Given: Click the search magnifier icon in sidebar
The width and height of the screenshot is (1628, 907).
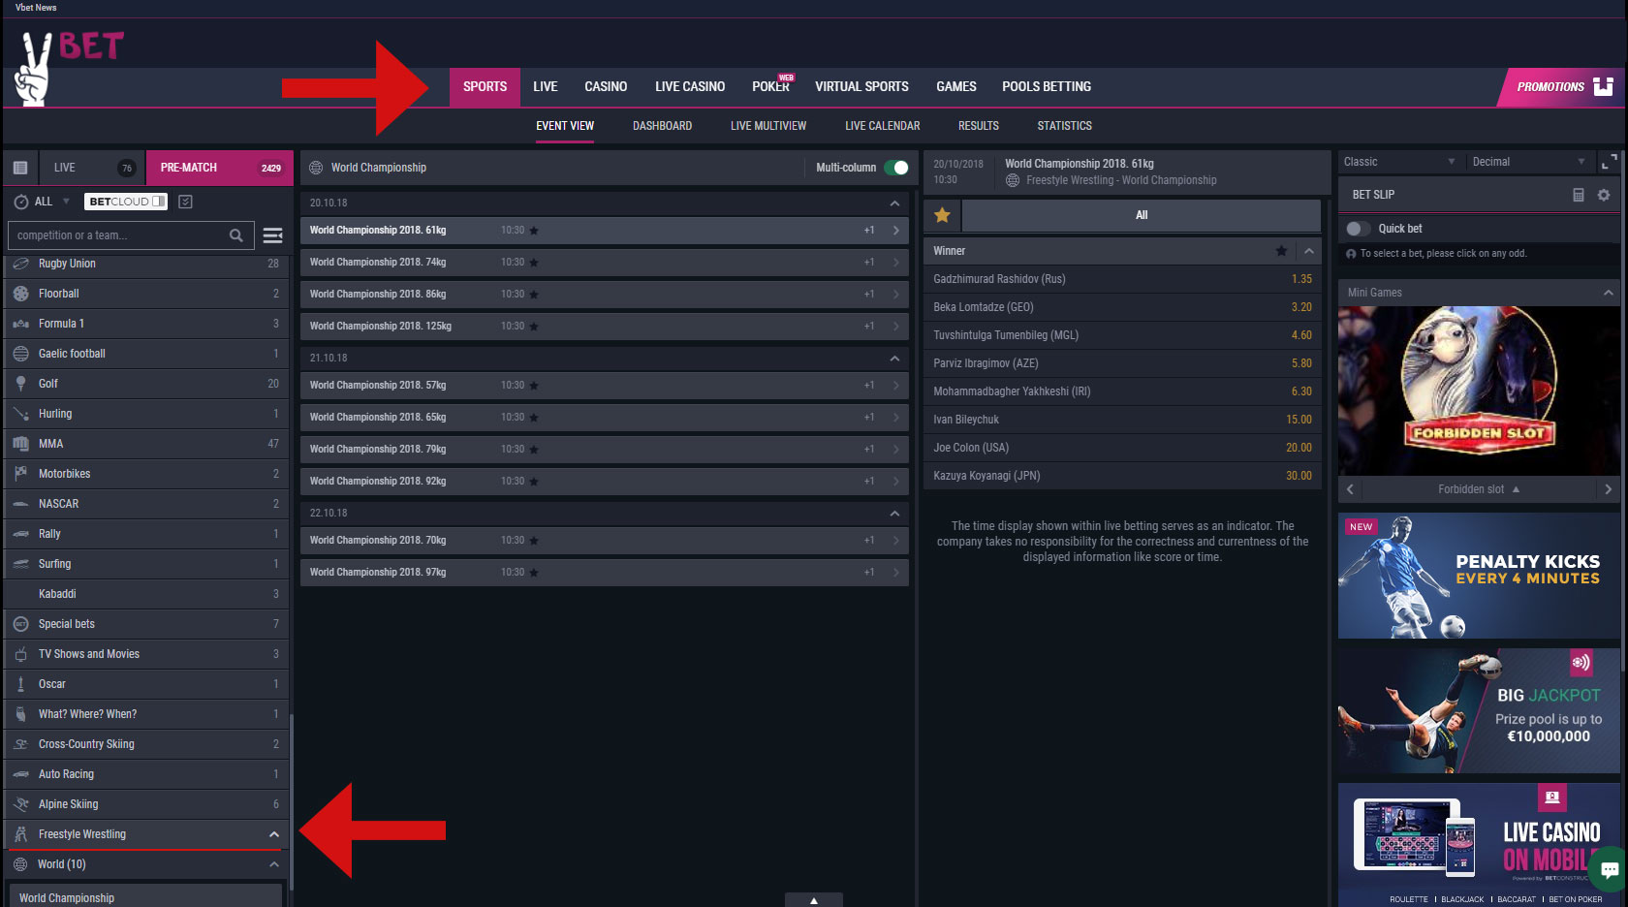Looking at the screenshot, I should point(235,235).
